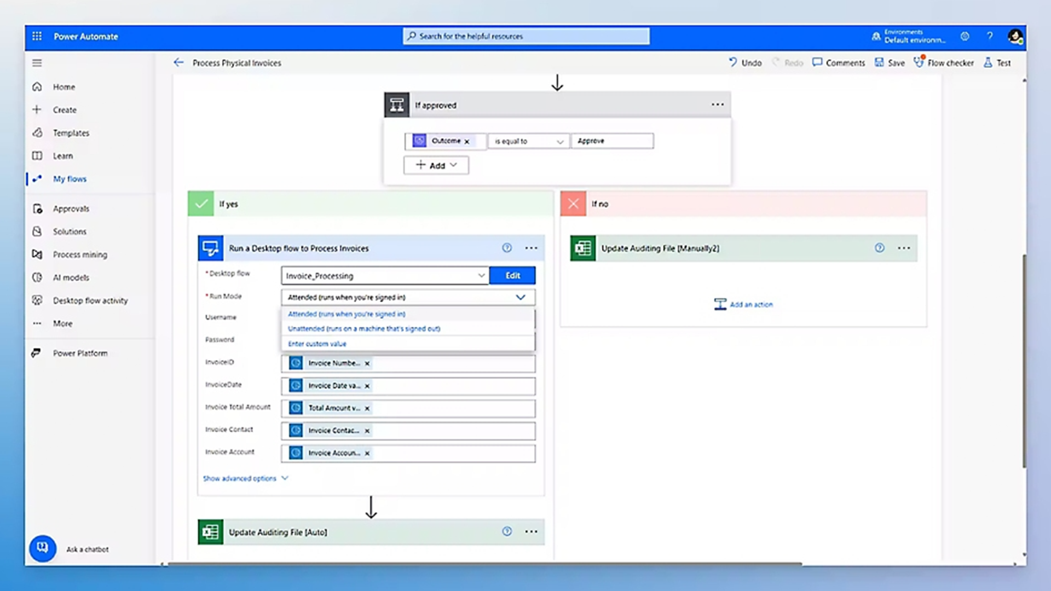This screenshot has width=1051, height=591.
Task: Show help for Update Auditing File [Auto]
Action: [x=507, y=531]
